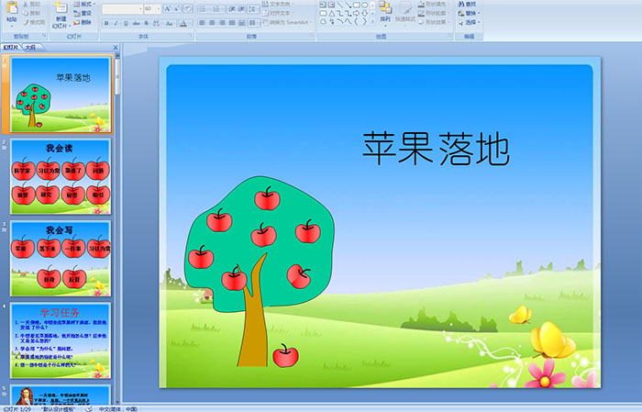Expand the shapes gallery with More arrow
Image resolution: width=642 pixels, height=412 pixels.
click(372, 22)
